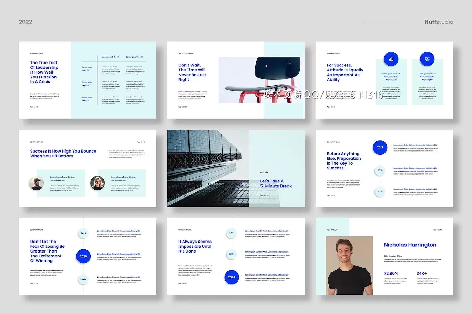Viewport: 472px width, 314px height.
Task: Click the 'fluffstudio' logo text
Action: point(439,22)
